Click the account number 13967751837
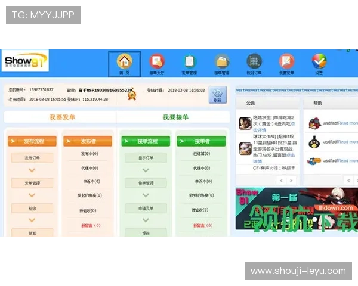Screen dimensions: 358x286 [x=41, y=89]
